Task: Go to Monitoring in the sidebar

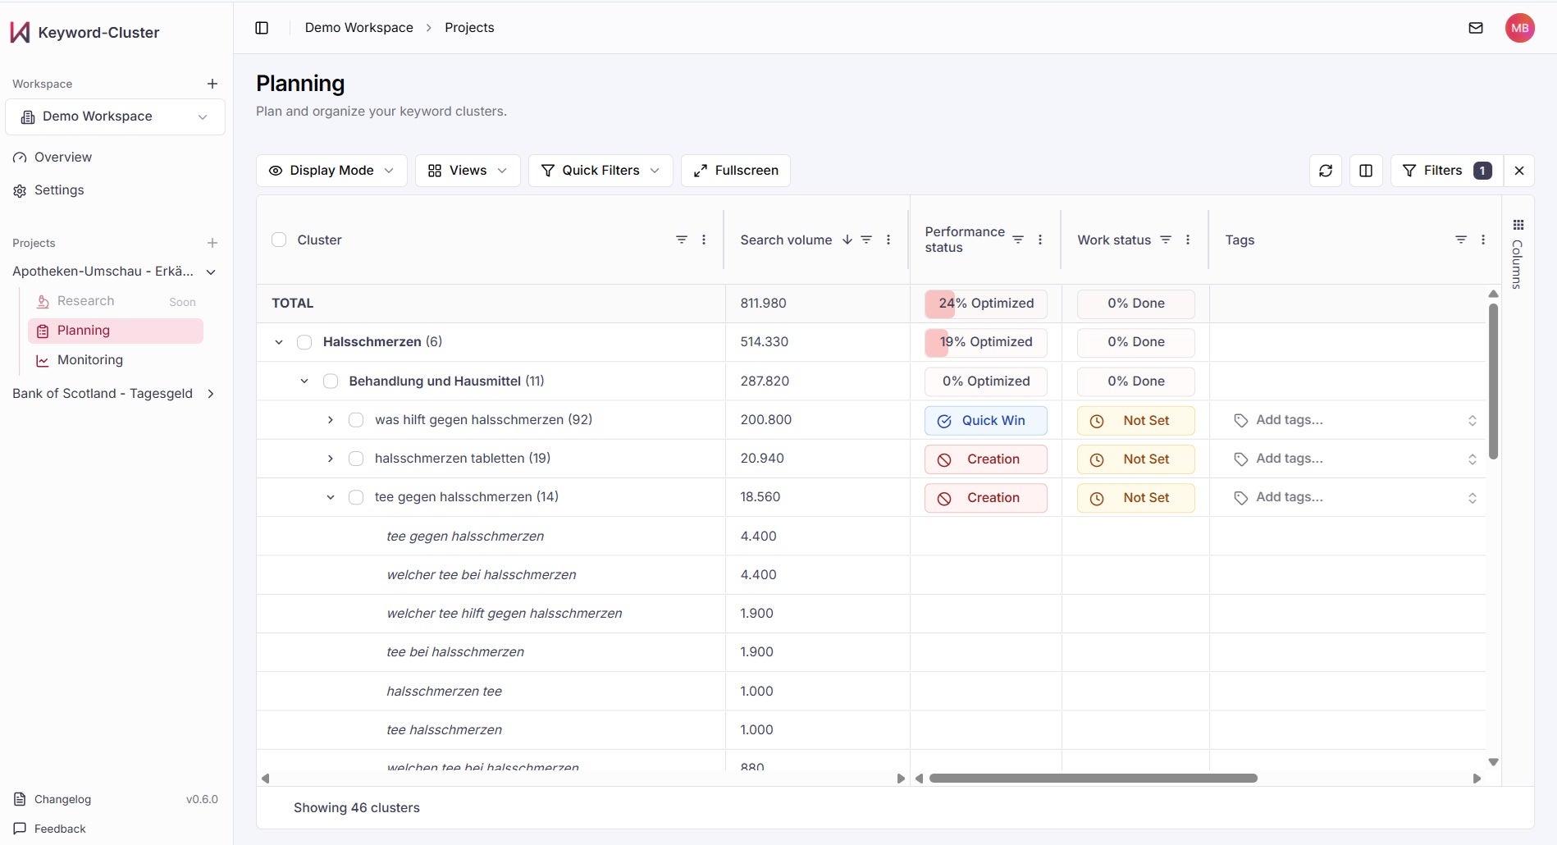Action: point(89,360)
